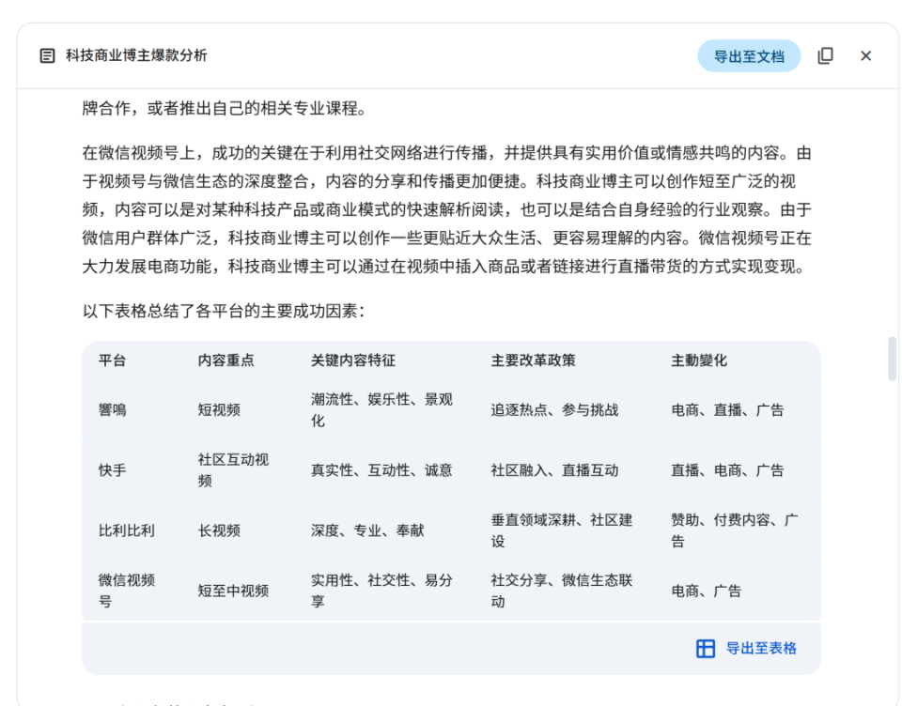Click the 社区互动视频 cell
Viewport: 902px width, 706px height.
[233, 470]
